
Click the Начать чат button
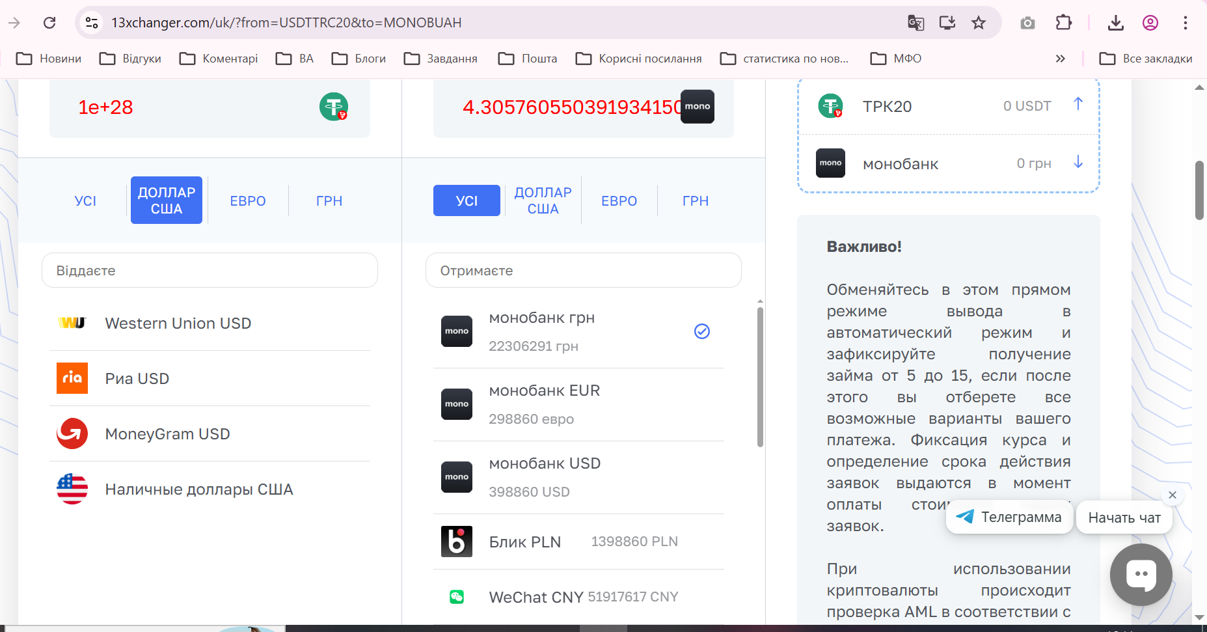tap(1124, 517)
